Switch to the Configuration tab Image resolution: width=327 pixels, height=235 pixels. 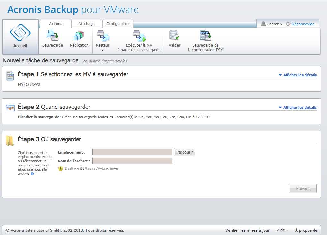(118, 23)
